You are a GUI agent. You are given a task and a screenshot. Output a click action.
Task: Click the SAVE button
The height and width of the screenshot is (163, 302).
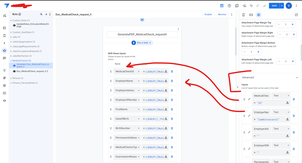click(x=274, y=6)
